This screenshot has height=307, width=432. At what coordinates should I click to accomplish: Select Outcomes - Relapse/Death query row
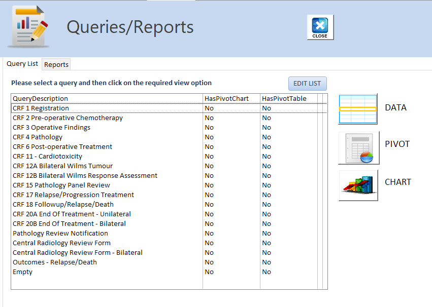click(55, 262)
